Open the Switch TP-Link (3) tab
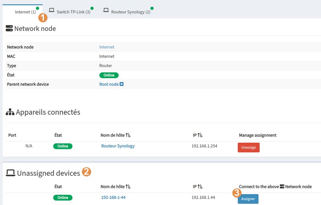The width and height of the screenshot is (321, 205). (x=73, y=12)
